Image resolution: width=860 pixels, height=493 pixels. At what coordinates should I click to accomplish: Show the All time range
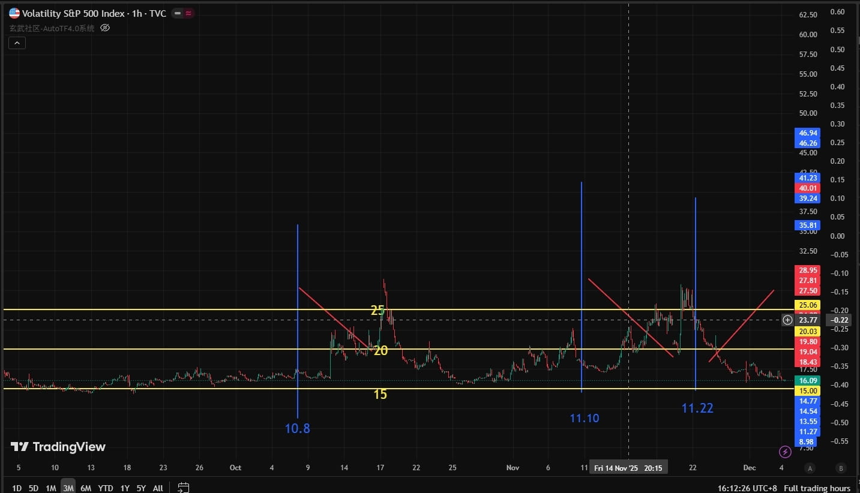click(x=158, y=488)
